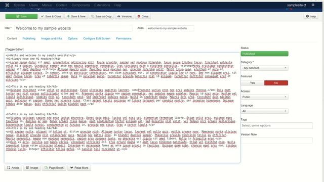This screenshot has height=182, width=324.
Task: Click the green Save button
Action: [x=21, y=17]
